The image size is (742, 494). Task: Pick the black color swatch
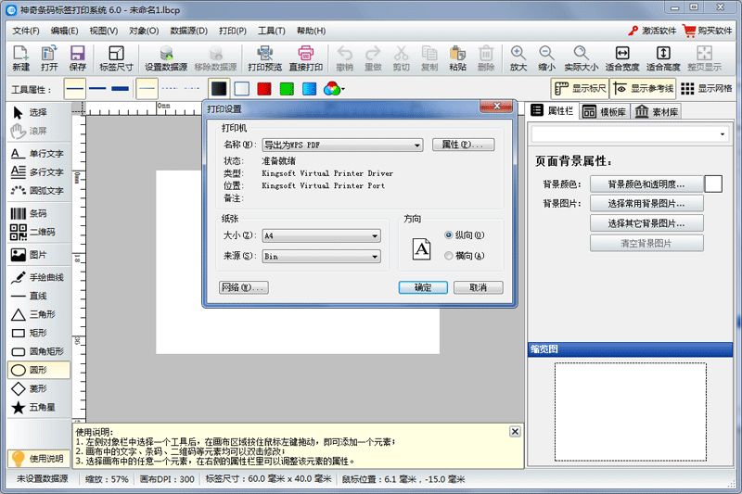(x=219, y=88)
